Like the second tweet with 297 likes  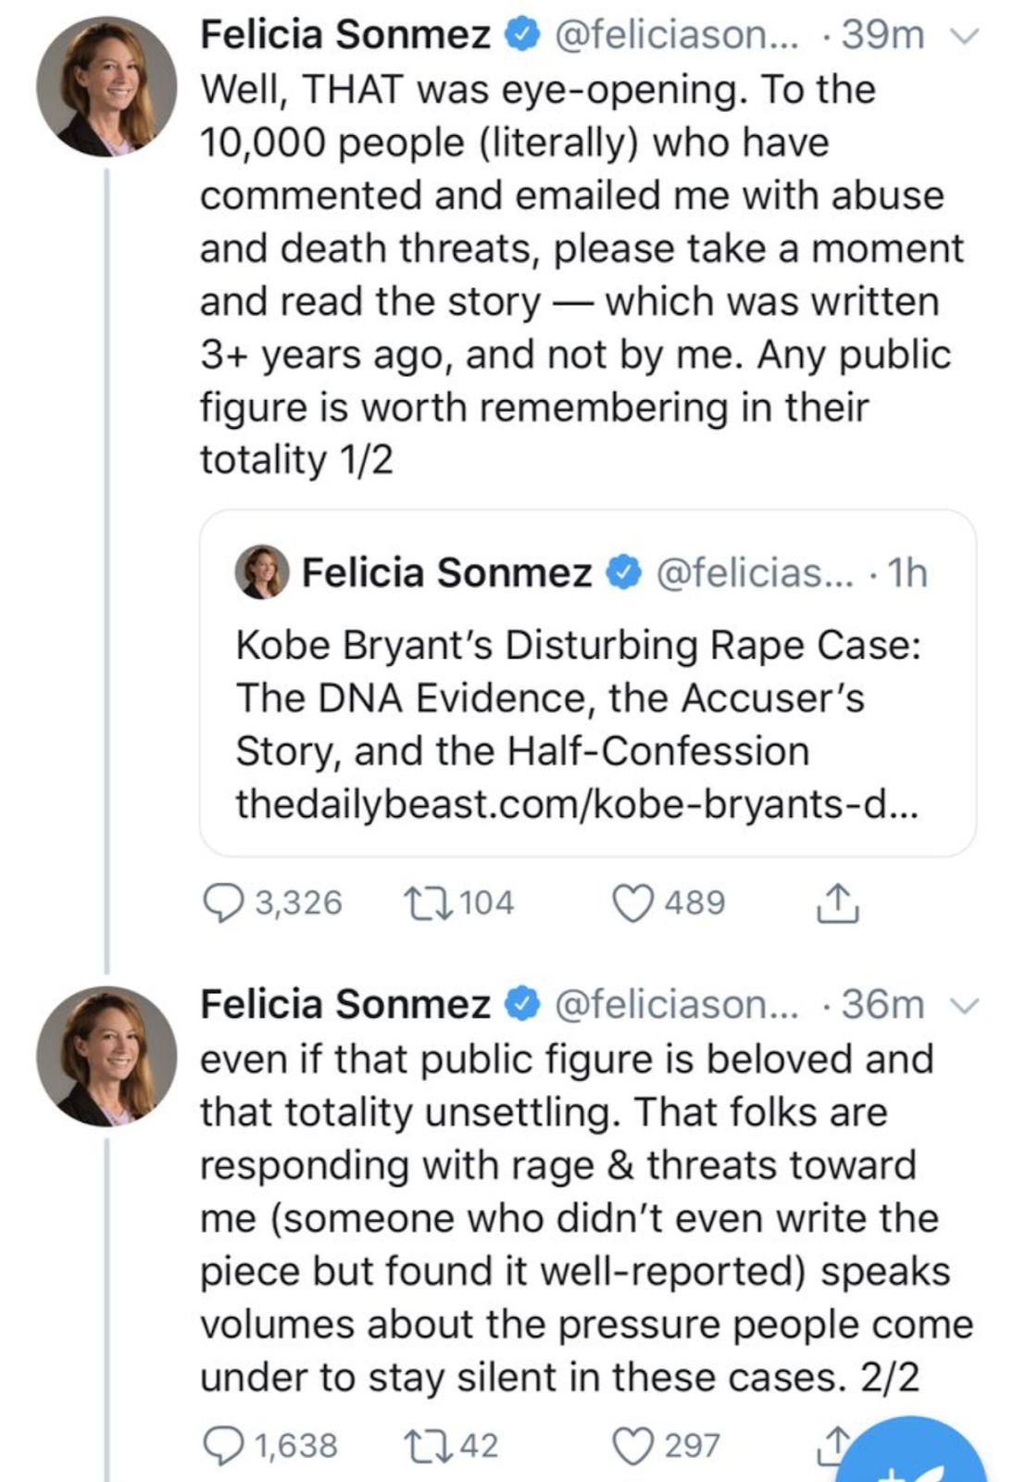pos(633,1446)
